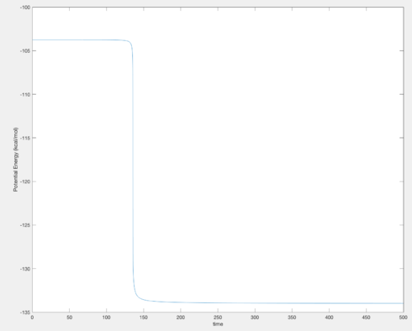The height and width of the screenshot is (331, 412).
Task: Select the y-axis tick label -135
Action: [25, 312]
